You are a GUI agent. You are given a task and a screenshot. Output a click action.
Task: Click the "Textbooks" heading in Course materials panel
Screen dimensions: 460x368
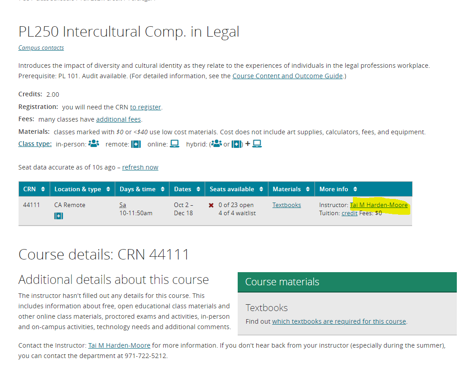(x=267, y=308)
